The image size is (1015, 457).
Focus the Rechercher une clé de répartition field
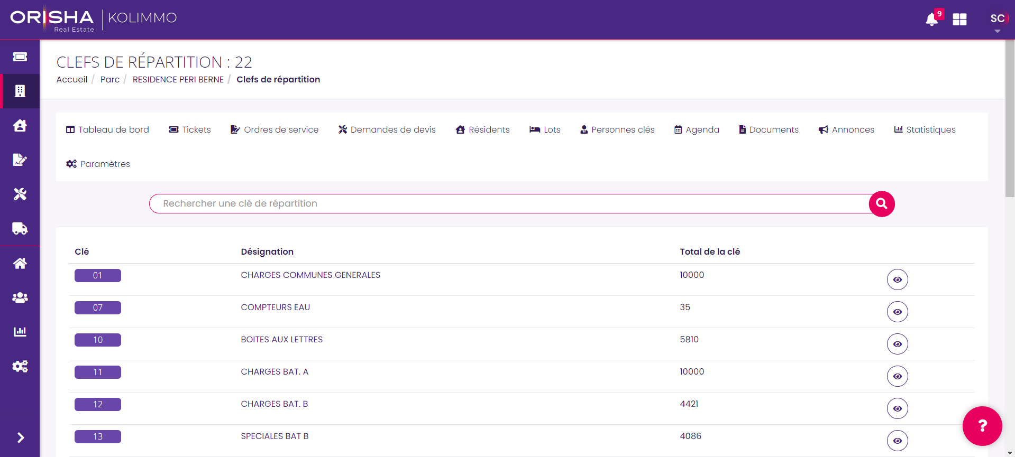[509, 203]
